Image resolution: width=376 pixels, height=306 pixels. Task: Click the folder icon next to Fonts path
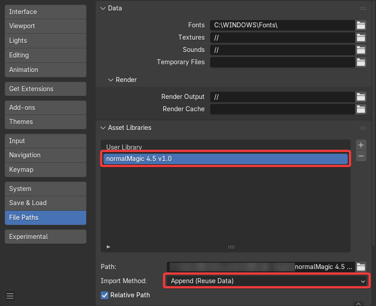pos(361,25)
